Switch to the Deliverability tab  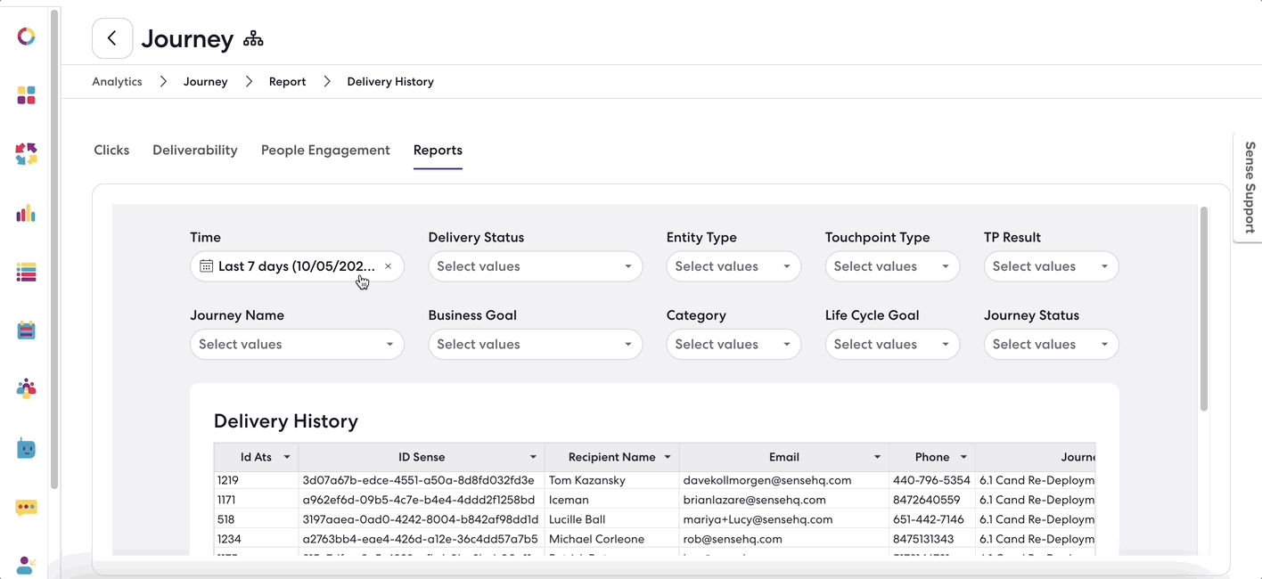pyautogui.click(x=195, y=150)
